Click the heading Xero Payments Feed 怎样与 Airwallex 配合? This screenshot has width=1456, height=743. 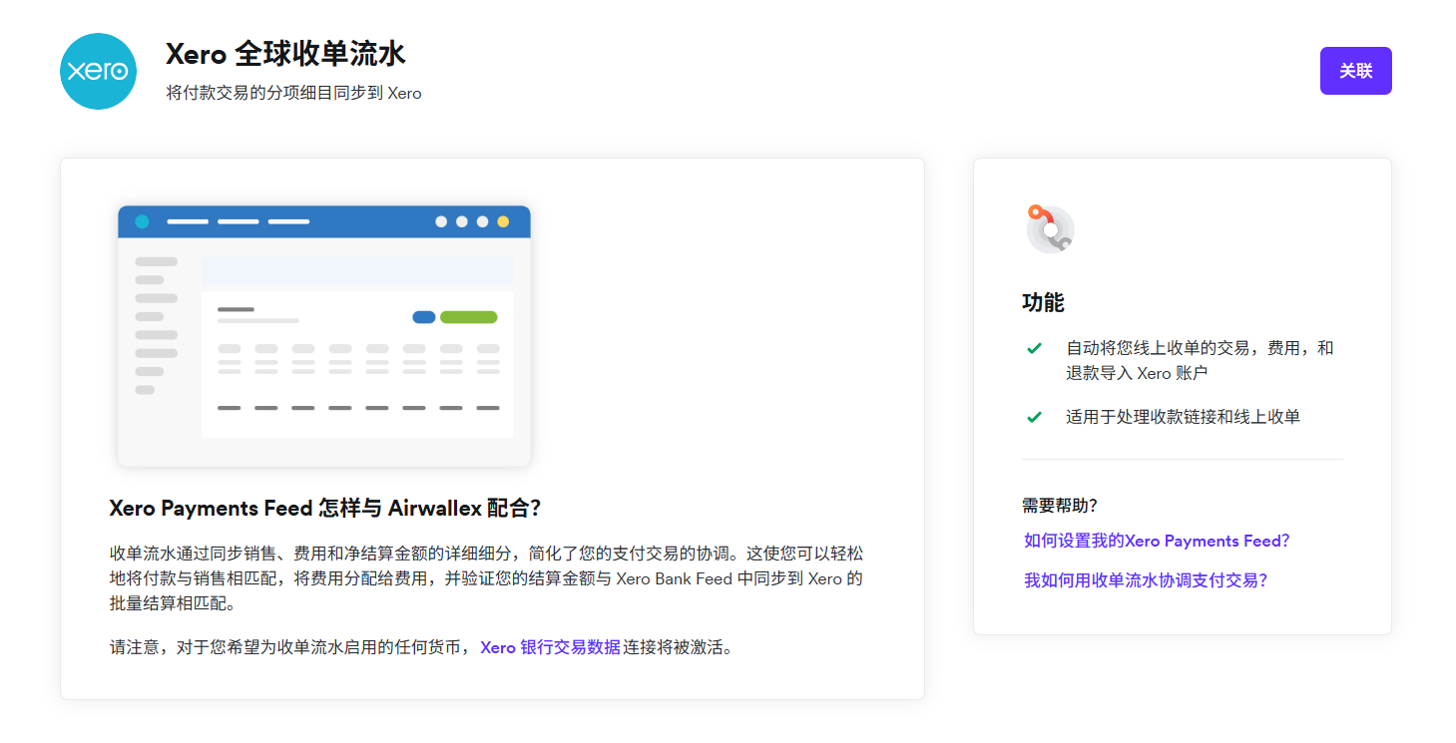324,508
